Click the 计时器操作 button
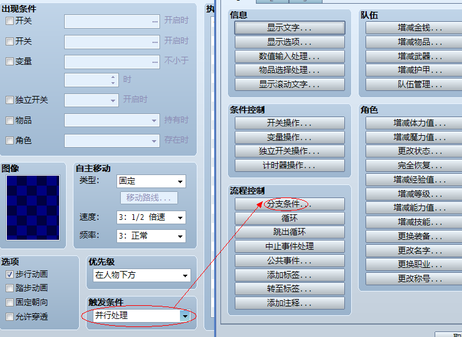The height and width of the screenshot is (337, 462). pyautogui.click(x=290, y=166)
